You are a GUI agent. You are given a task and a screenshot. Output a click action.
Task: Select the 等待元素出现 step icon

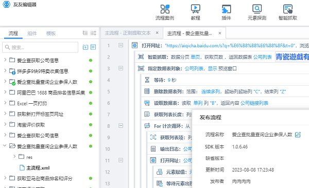tap(160, 183)
